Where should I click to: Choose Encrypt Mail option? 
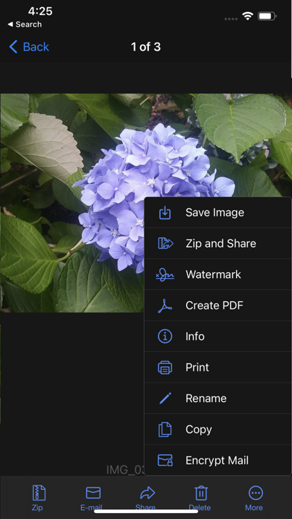tap(218, 460)
